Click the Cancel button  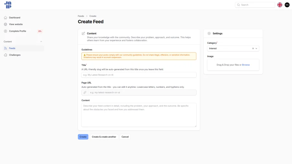coord(125,137)
